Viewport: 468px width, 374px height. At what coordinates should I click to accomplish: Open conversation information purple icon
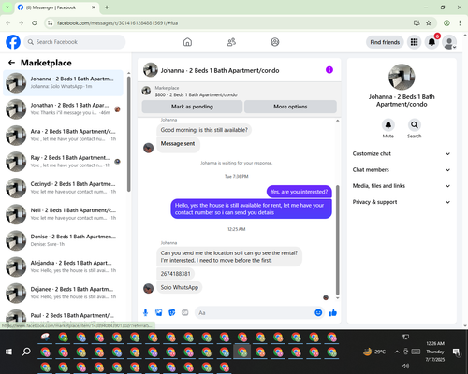tap(329, 70)
